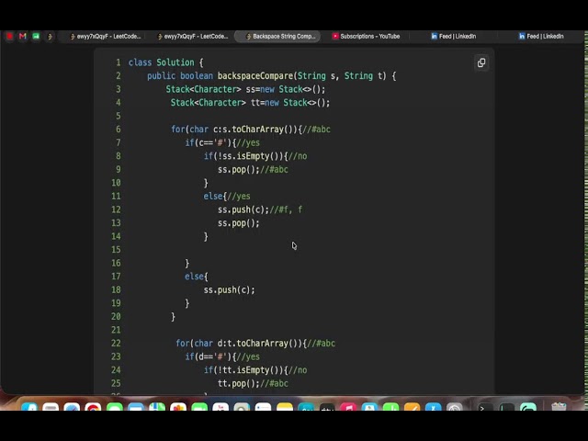
Task: Click 'else{//yes' on line 11
Action: click(227, 196)
